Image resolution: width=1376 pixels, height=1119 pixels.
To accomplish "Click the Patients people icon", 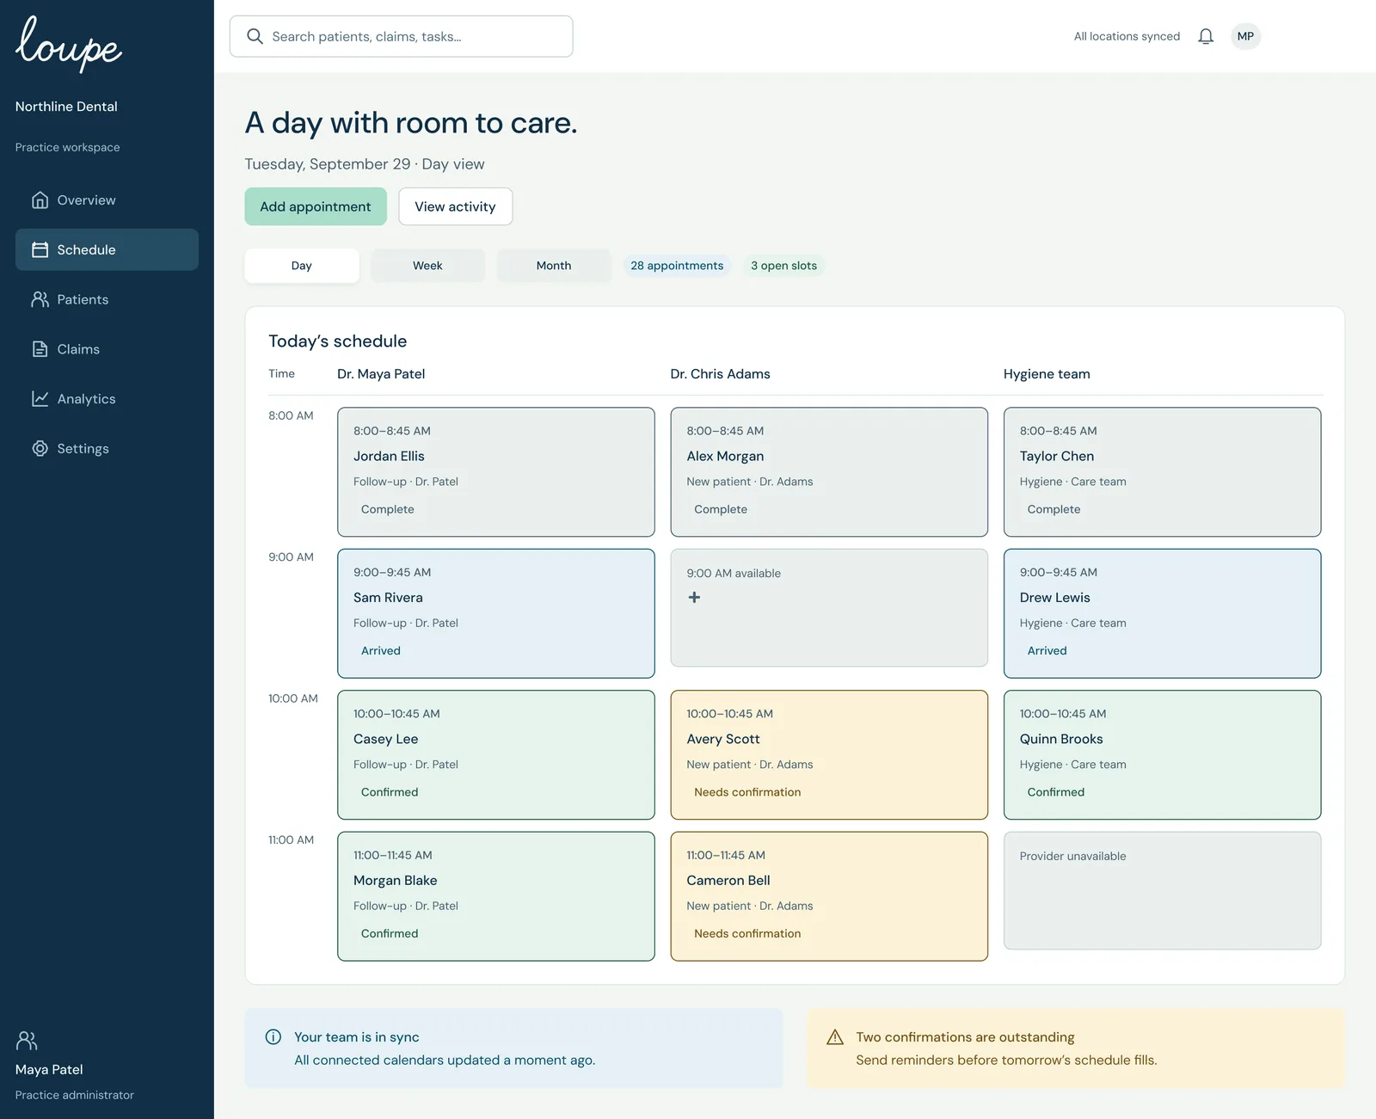I will [40, 299].
